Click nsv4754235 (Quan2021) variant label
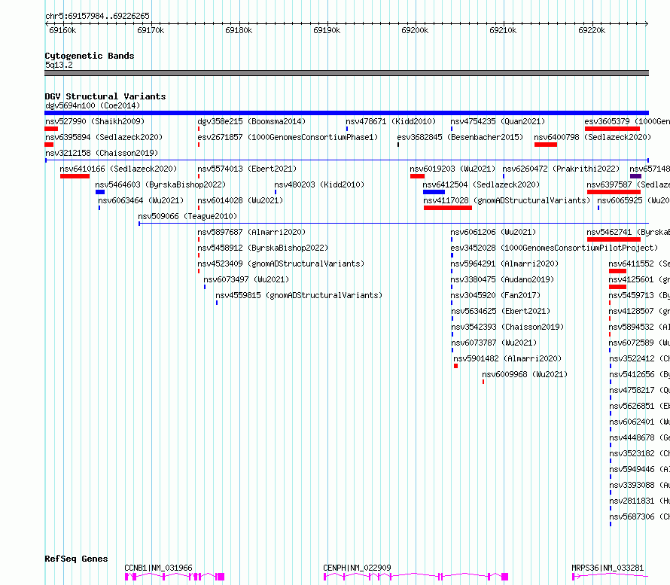The image size is (670, 585). [x=498, y=121]
